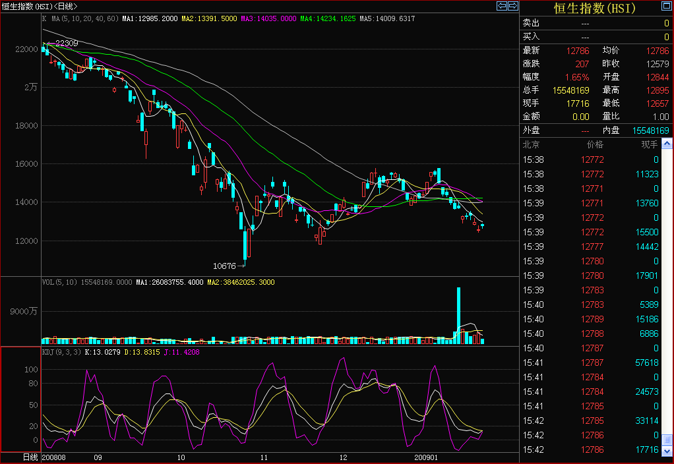Click the volume MA1:26083755.4000 value

click(169, 282)
